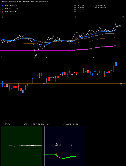Click the white DOW MT legend swatch

pyautogui.click(x=3, y=9)
